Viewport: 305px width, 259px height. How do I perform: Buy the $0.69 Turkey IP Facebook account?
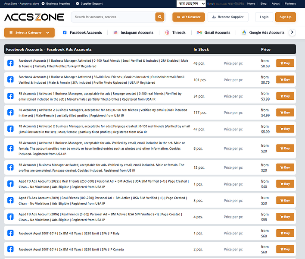(285, 63)
